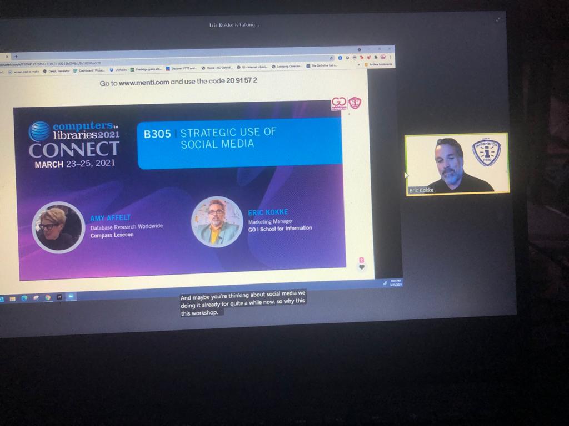Screen dimensions: 569x426
Task: Select Eric Kokke's Zoom video tile
Action: (457, 164)
